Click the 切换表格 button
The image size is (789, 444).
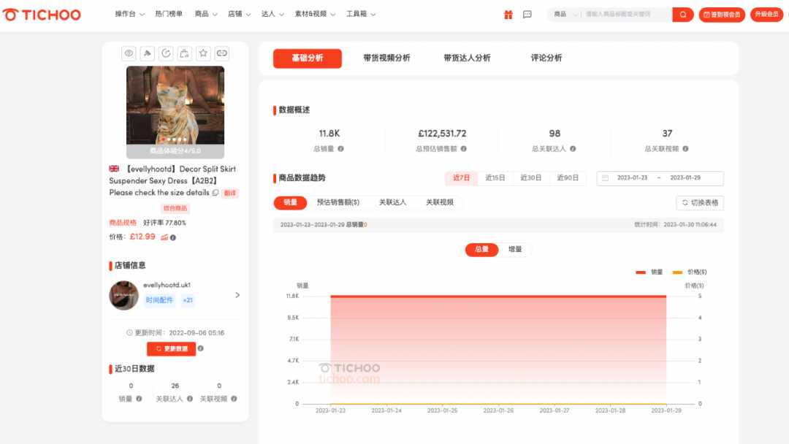700,202
